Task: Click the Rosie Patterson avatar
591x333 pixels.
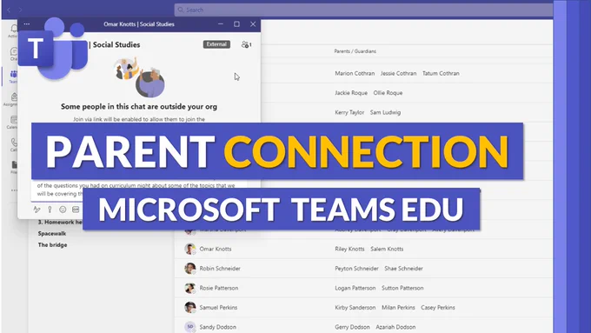Action: 189,288
